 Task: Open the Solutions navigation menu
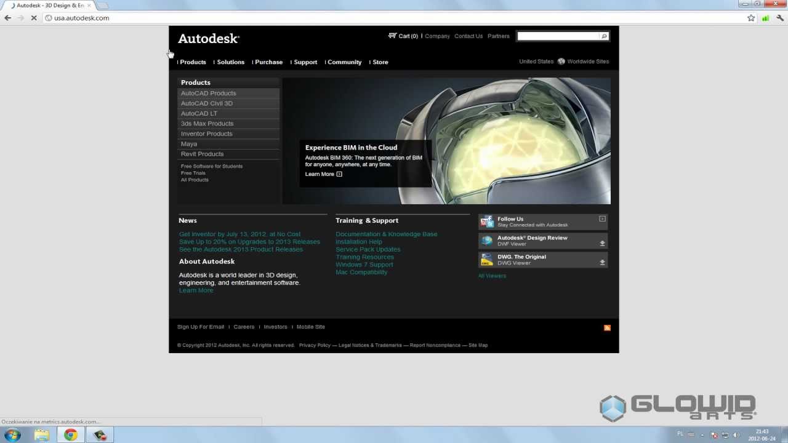click(x=231, y=62)
